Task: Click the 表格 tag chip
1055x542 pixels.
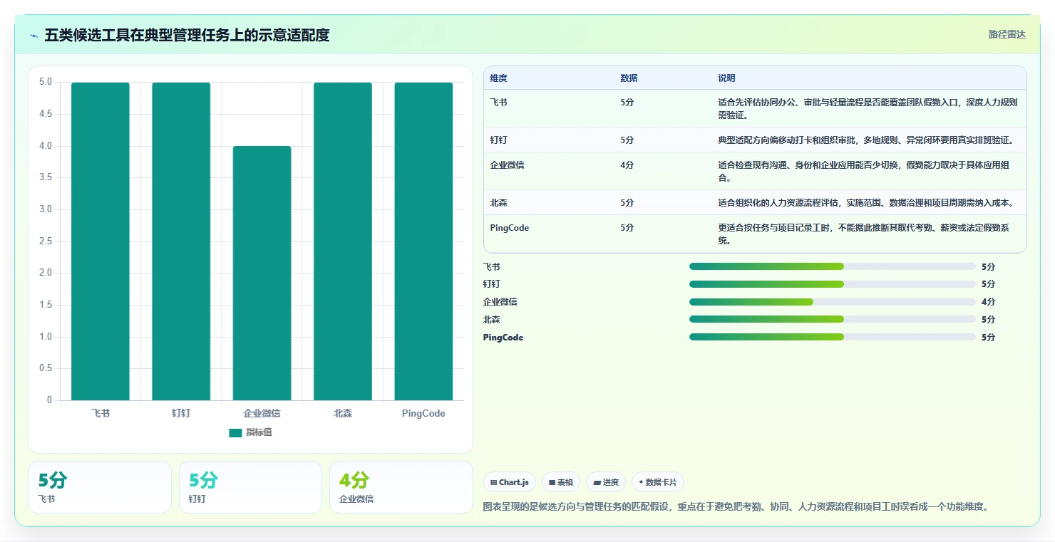Action: click(561, 482)
